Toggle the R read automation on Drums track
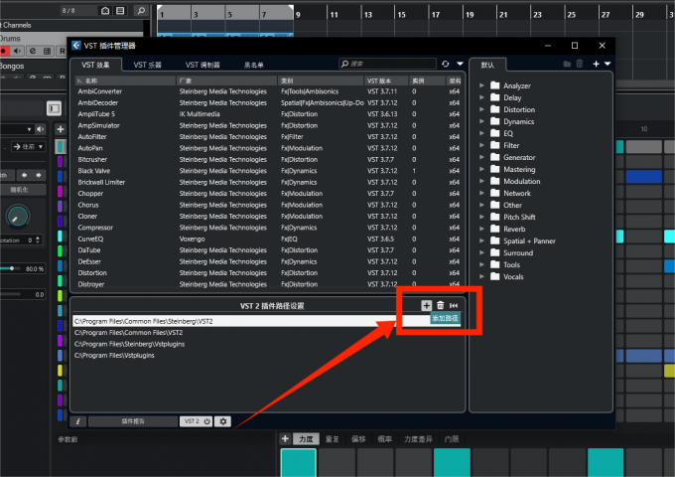Viewport: 675px width, 477px height. click(62, 51)
